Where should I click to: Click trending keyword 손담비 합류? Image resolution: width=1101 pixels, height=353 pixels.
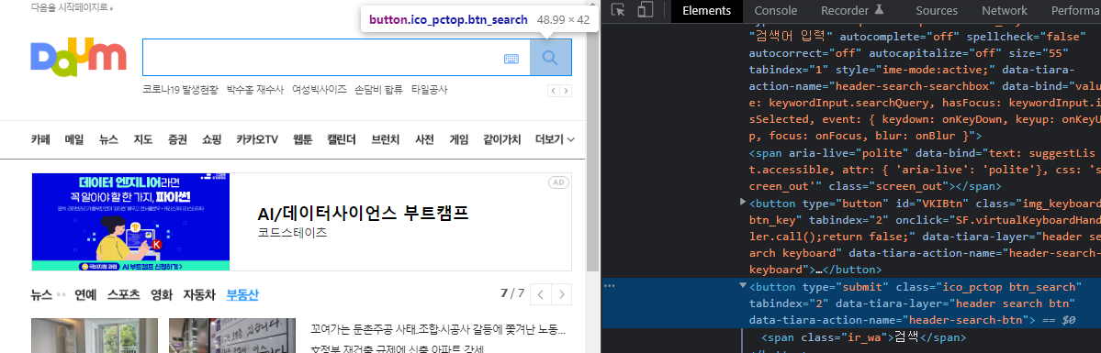(x=378, y=90)
